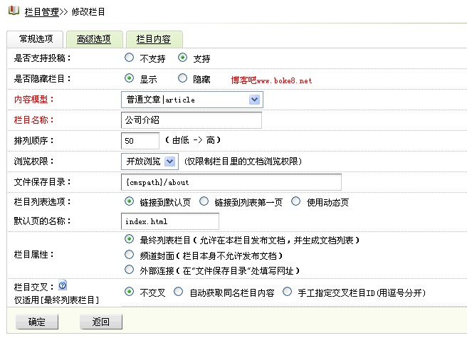The width and height of the screenshot is (467, 338).
Task: Select 使用动态页 list option
Action: (x=295, y=201)
